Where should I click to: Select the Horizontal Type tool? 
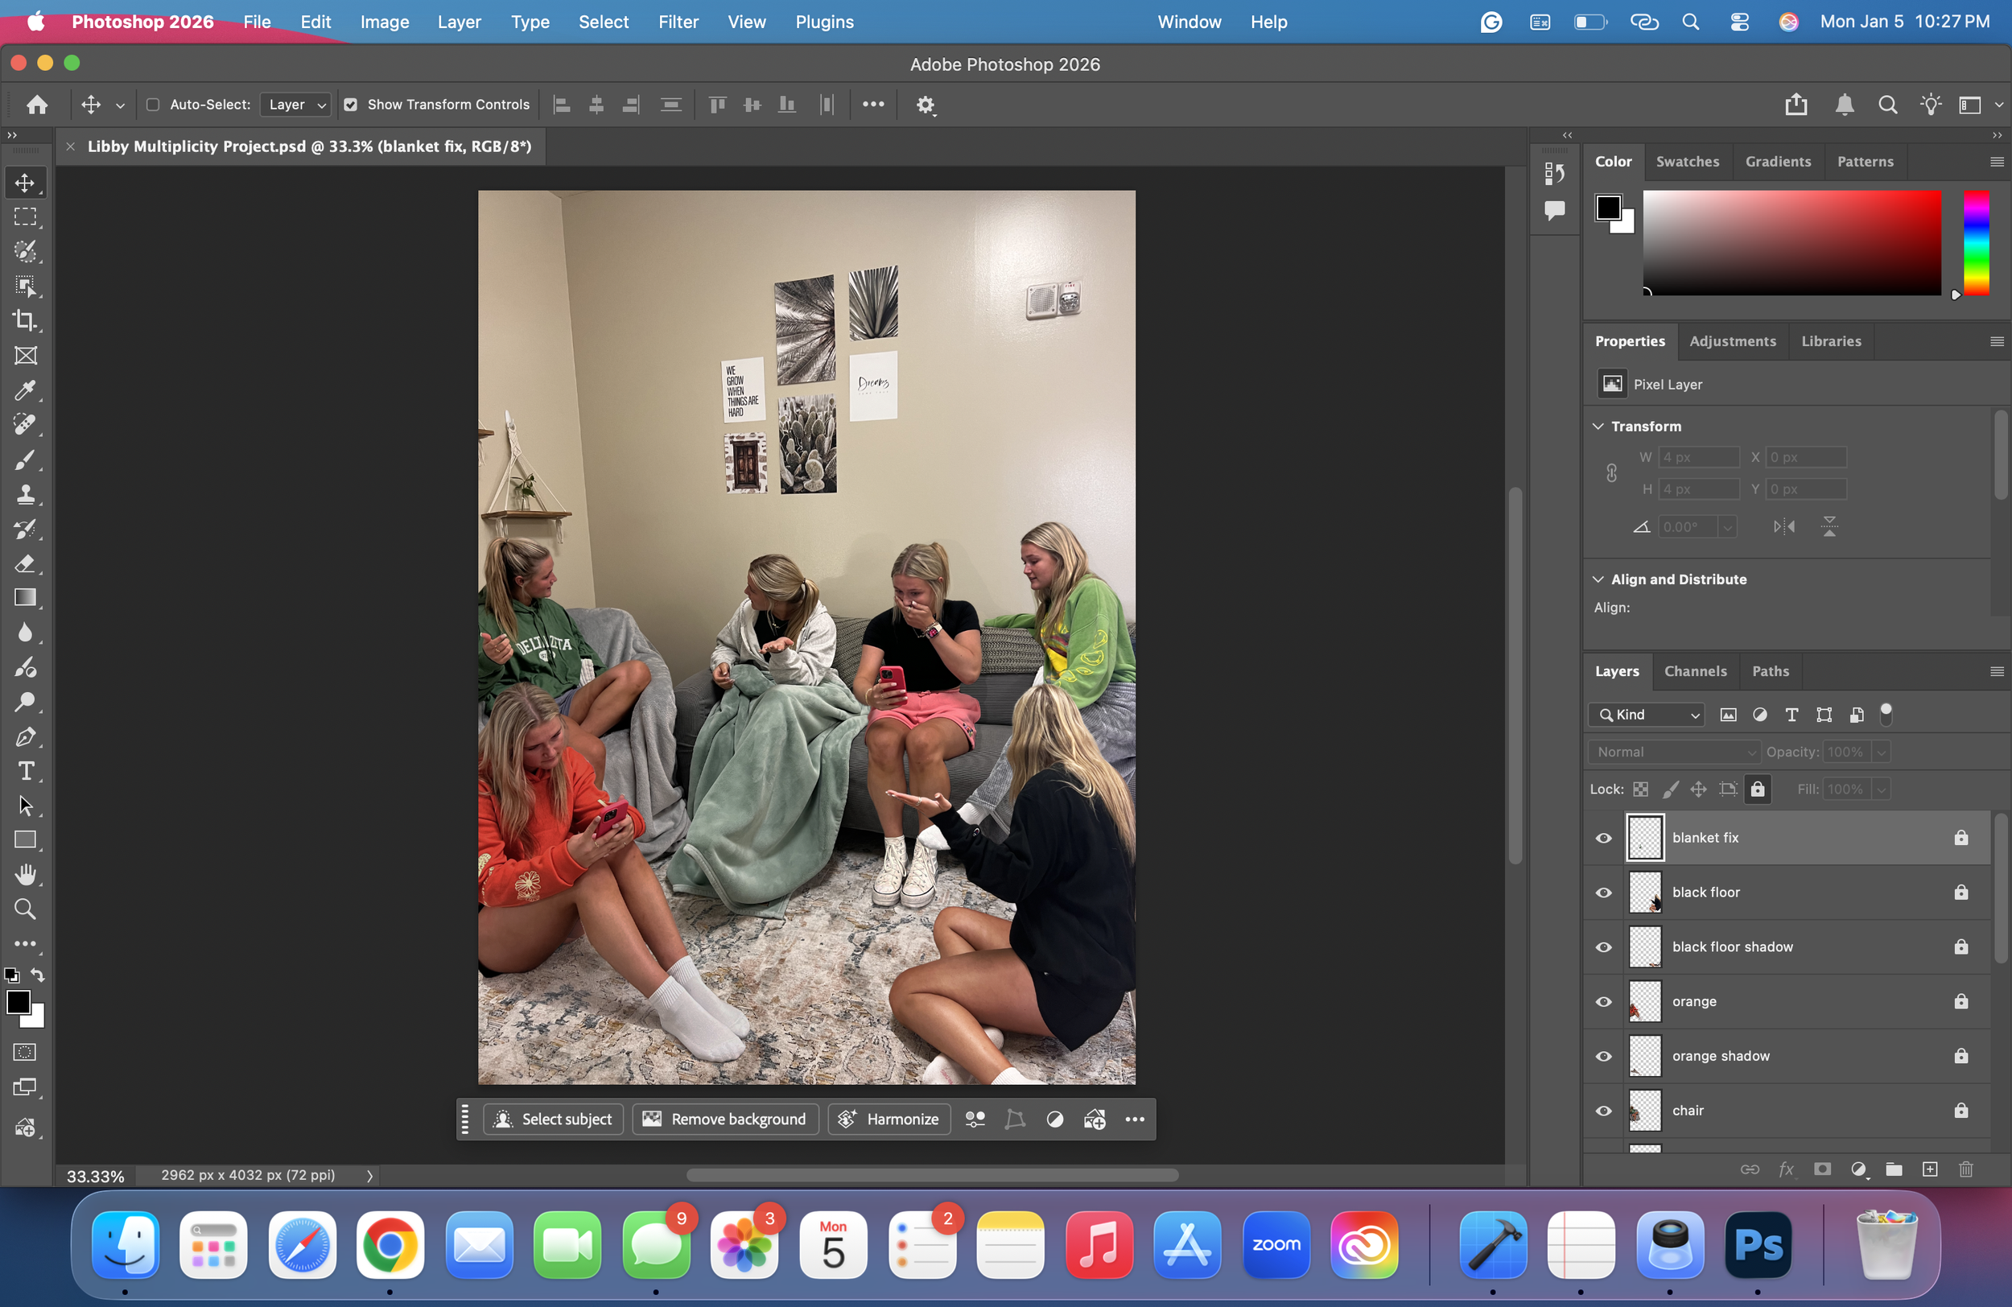coord(26,771)
